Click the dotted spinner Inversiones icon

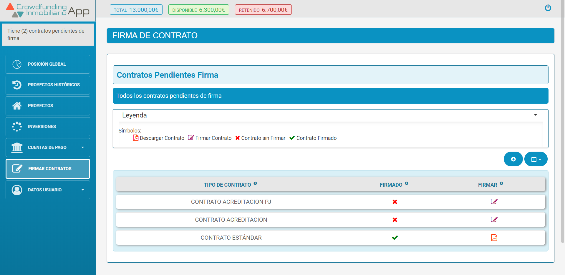click(x=17, y=127)
